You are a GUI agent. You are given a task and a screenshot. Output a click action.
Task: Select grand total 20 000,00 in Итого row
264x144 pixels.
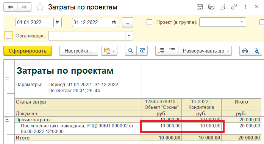click(249, 138)
